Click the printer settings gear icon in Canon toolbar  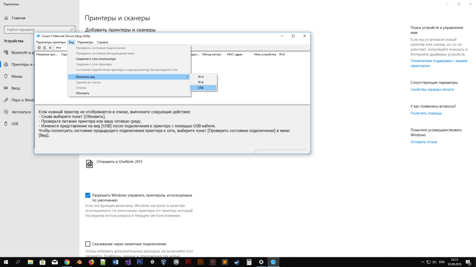[39, 48]
